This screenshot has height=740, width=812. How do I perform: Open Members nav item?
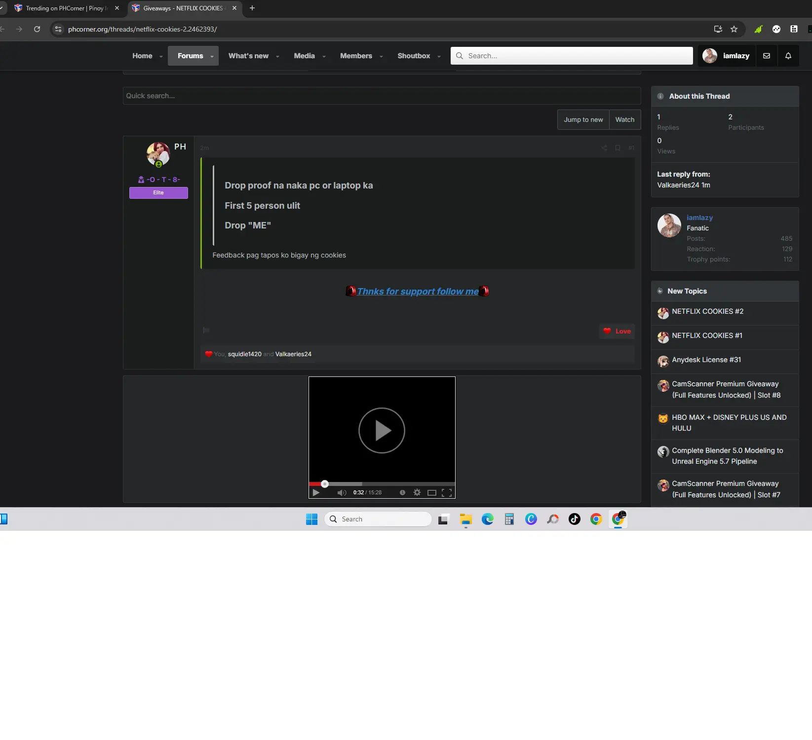pos(356,56)
